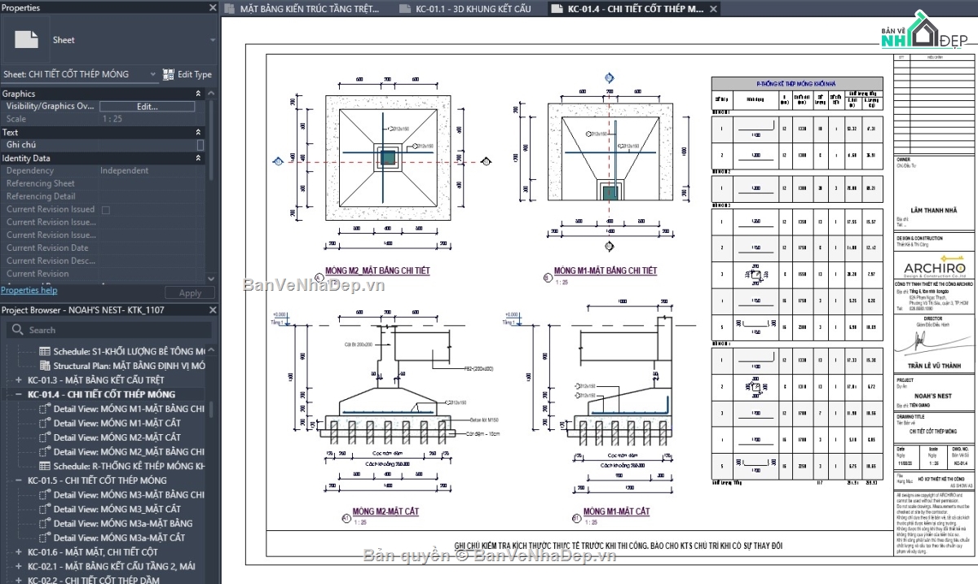
Task: Click the sheet thumbnail icon in Properties palette
Action: coord(27,38)
